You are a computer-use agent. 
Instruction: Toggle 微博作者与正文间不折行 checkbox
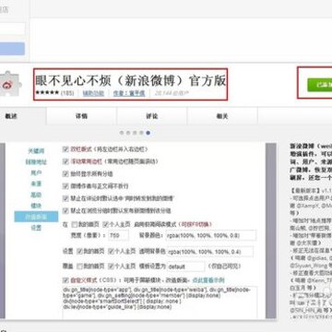pos(65,186)
